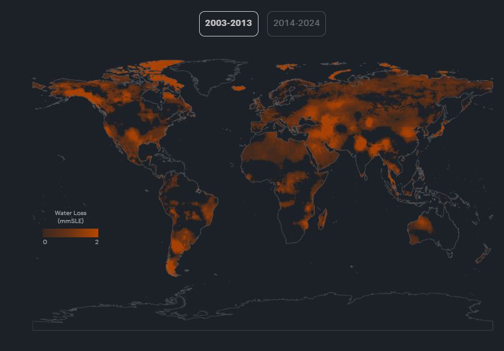Click the legend minimum value 0
Image resolution: width=504 pixels, height=351 pixels.
tap(45, 242)
